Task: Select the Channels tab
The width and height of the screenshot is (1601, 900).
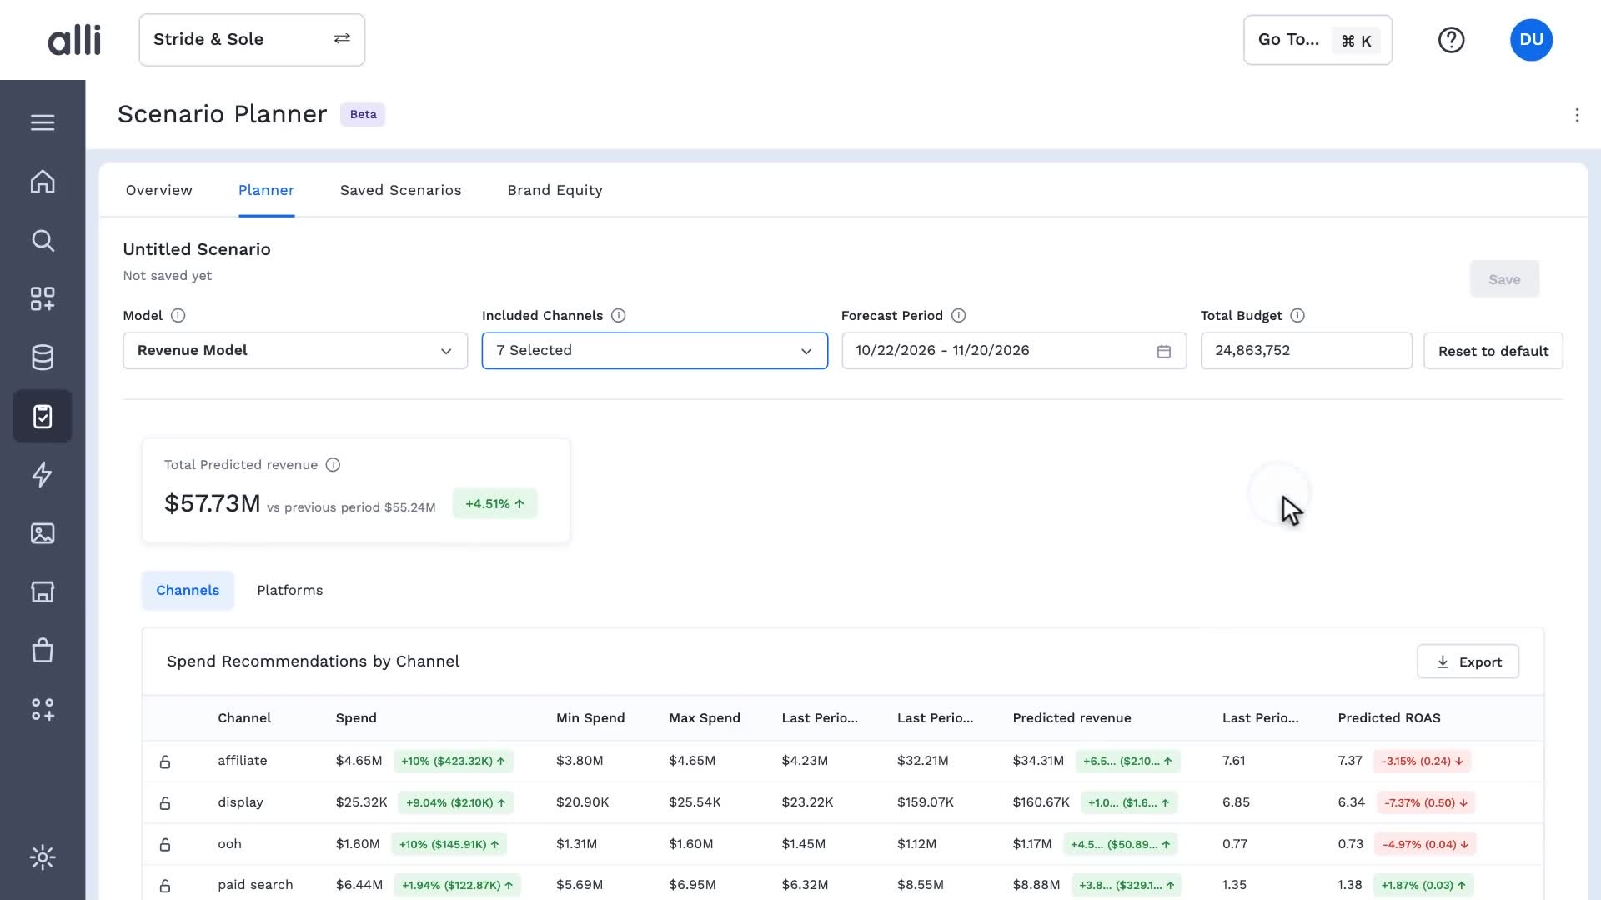Action: 188,590
